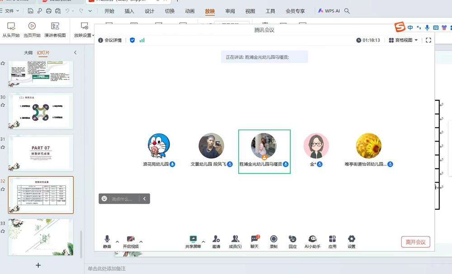Add a new slide with the plus button
Image resolution: width=452 pixels, height=274 pixels.
[x=38, y=265]
